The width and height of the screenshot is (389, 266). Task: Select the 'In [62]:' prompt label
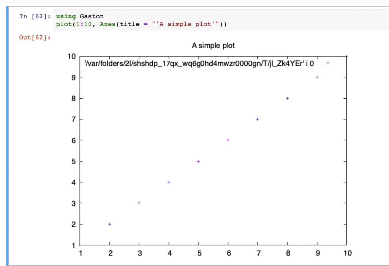tap(35, 16)
